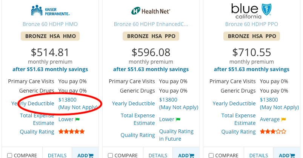
Task: Click Kaiser's Yearly Deductible link
Action: 33,103
